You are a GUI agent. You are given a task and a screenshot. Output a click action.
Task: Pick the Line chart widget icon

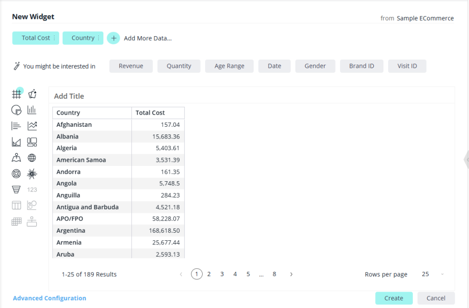click(x=32, y=126)
